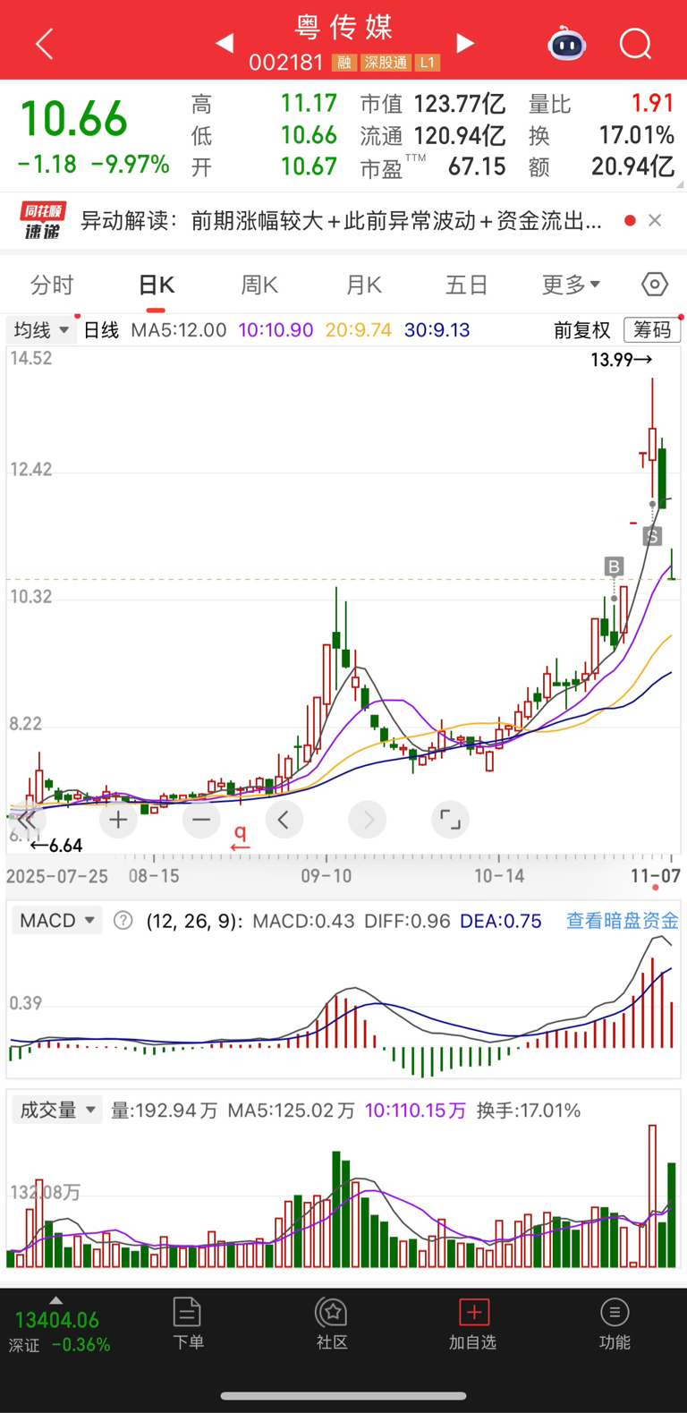
Task: Open the hexagon chart settings icon
Action: (655, 285)
